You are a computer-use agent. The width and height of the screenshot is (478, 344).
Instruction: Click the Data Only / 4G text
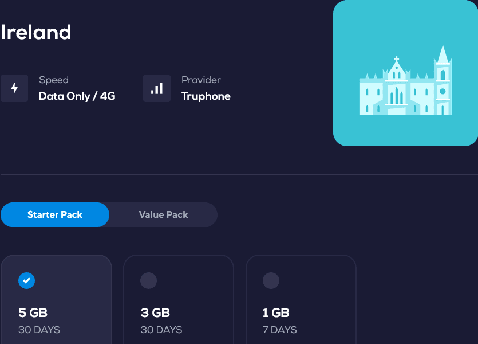[x=77, y=96]
